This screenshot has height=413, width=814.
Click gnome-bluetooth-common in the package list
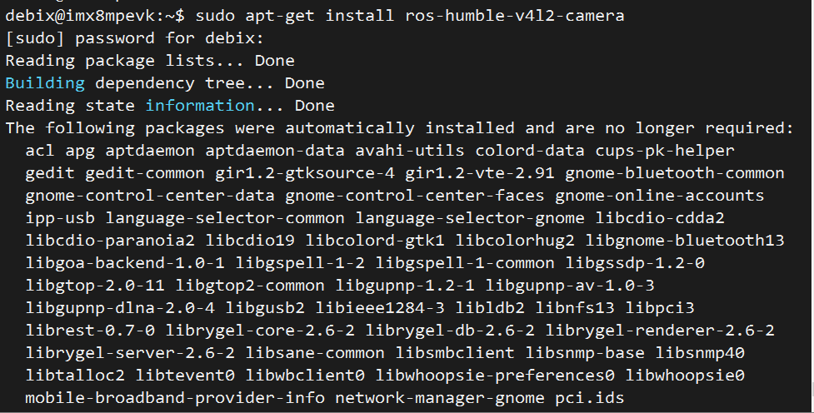coord(674,173)
